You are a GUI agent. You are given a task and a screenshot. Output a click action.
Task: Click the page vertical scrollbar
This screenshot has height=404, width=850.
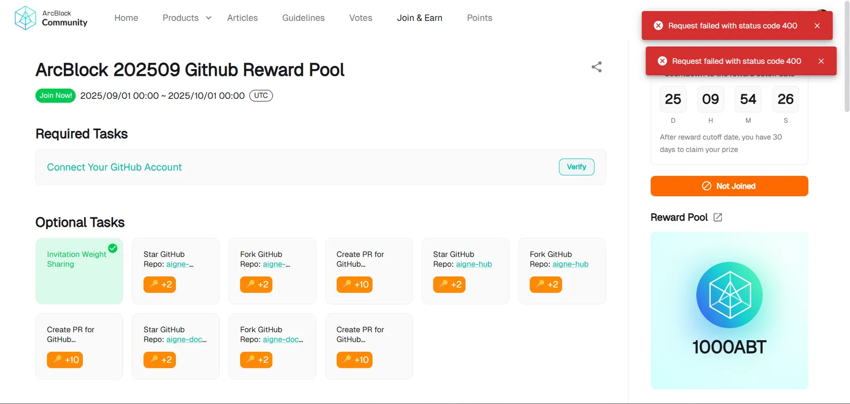point(846,56)
